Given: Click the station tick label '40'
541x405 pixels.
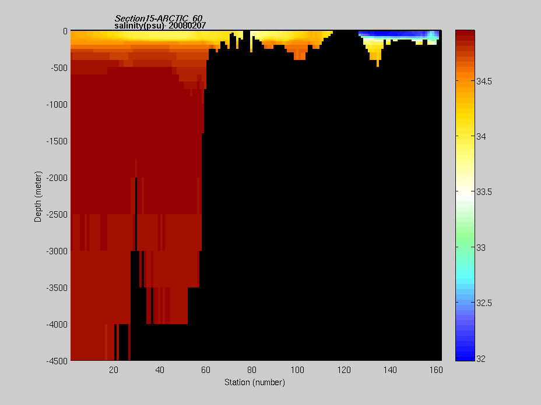Looking at the screenshot, I should pyautogui.click(x=160, y=370).
